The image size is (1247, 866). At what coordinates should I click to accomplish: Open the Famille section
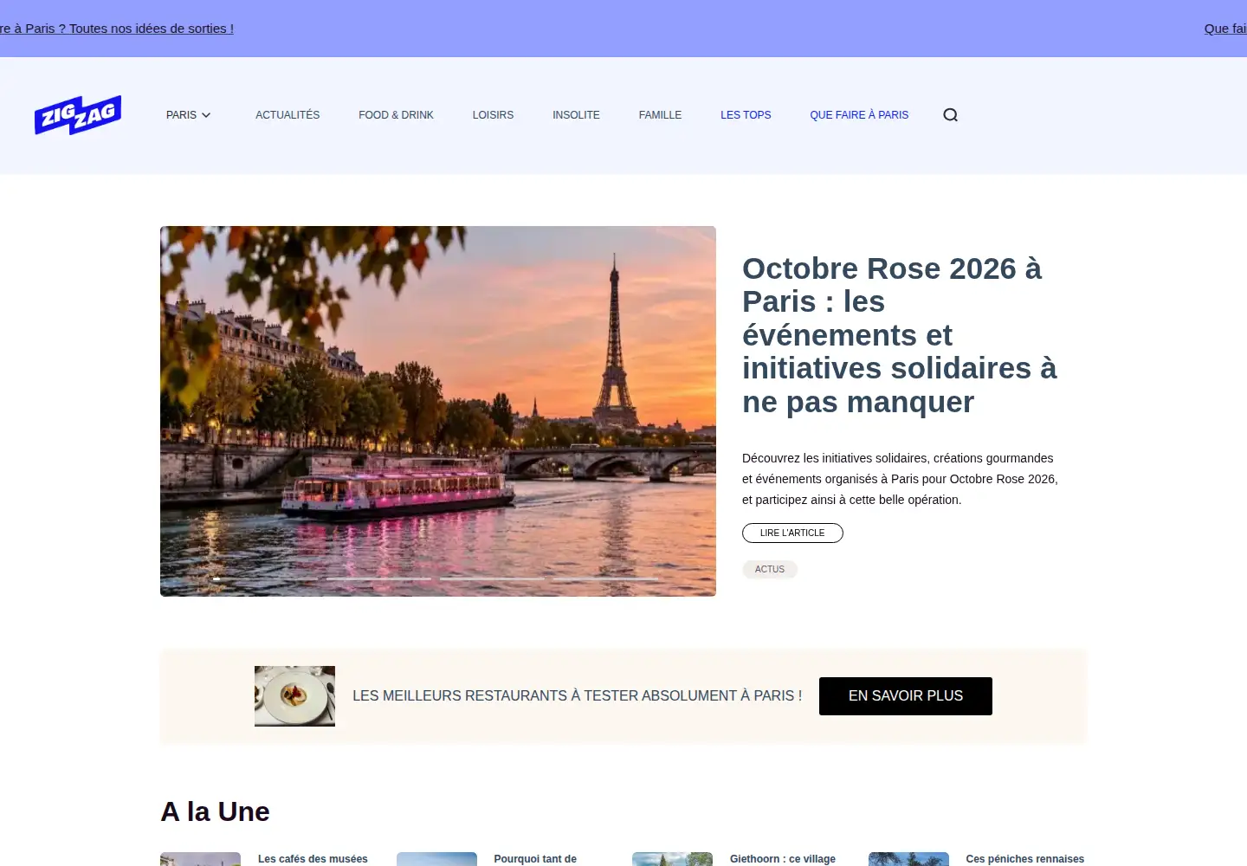point(660,115)
